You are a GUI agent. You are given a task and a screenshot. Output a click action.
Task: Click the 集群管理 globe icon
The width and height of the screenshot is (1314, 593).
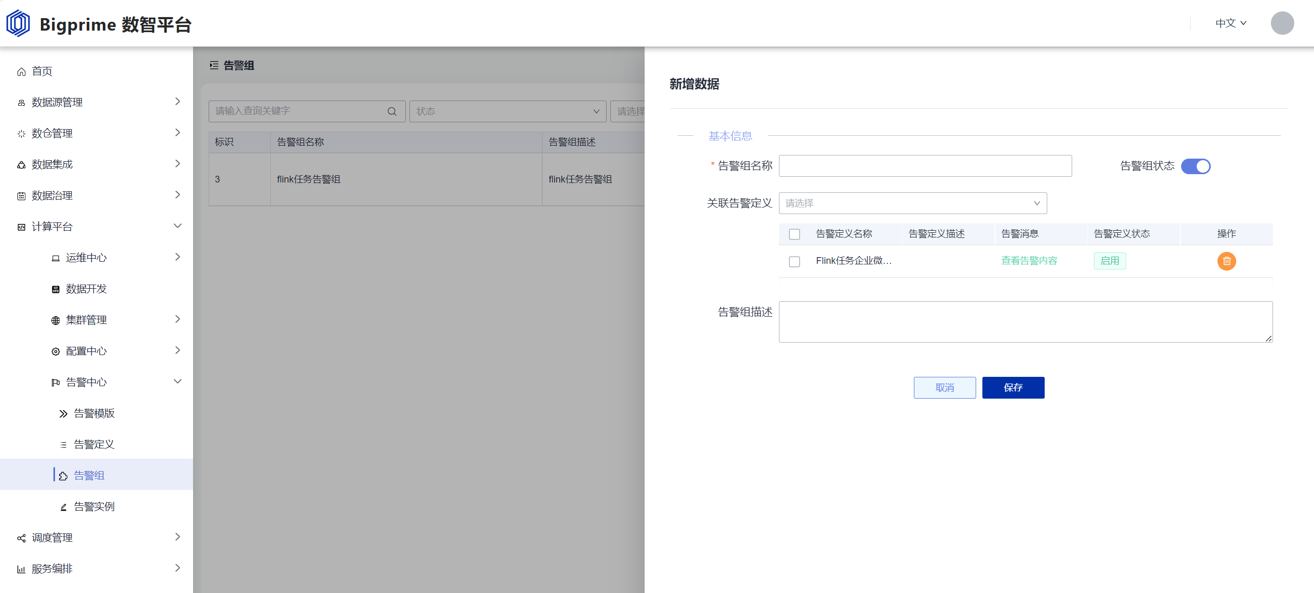(56, 320)
